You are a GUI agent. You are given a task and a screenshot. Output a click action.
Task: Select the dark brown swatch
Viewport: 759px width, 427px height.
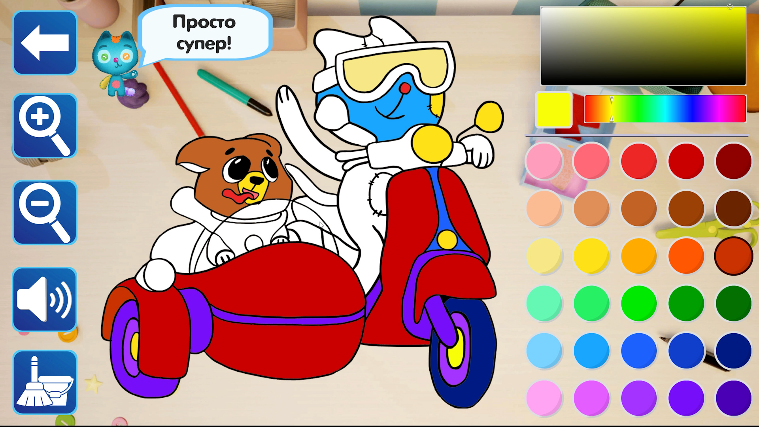(x=733, y=208)
